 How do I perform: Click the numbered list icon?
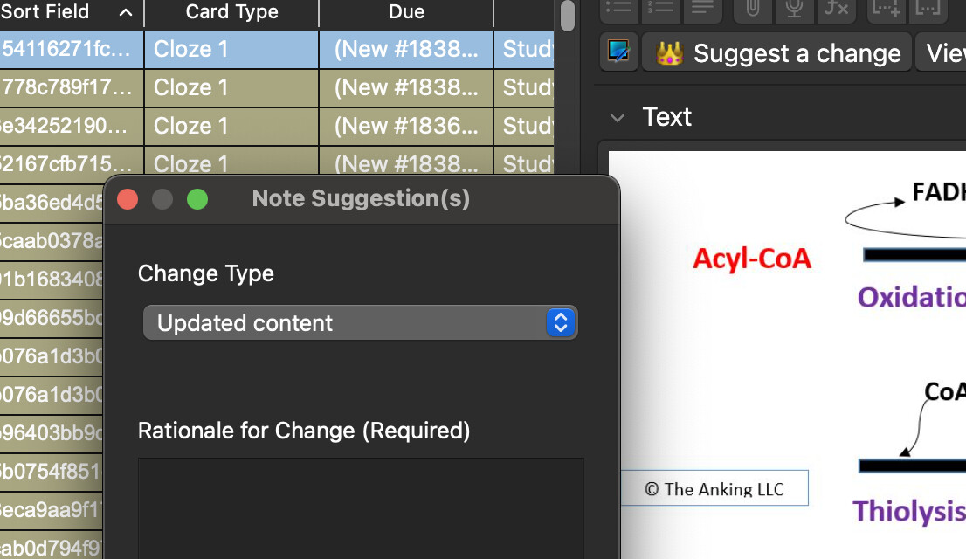661,8
